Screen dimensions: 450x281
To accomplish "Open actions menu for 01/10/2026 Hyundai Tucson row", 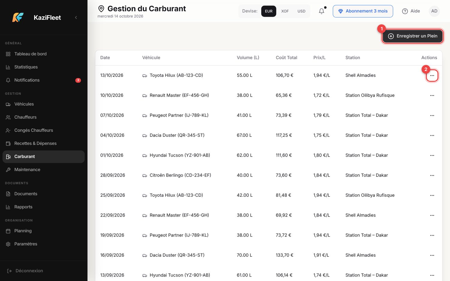I will 432,155.
